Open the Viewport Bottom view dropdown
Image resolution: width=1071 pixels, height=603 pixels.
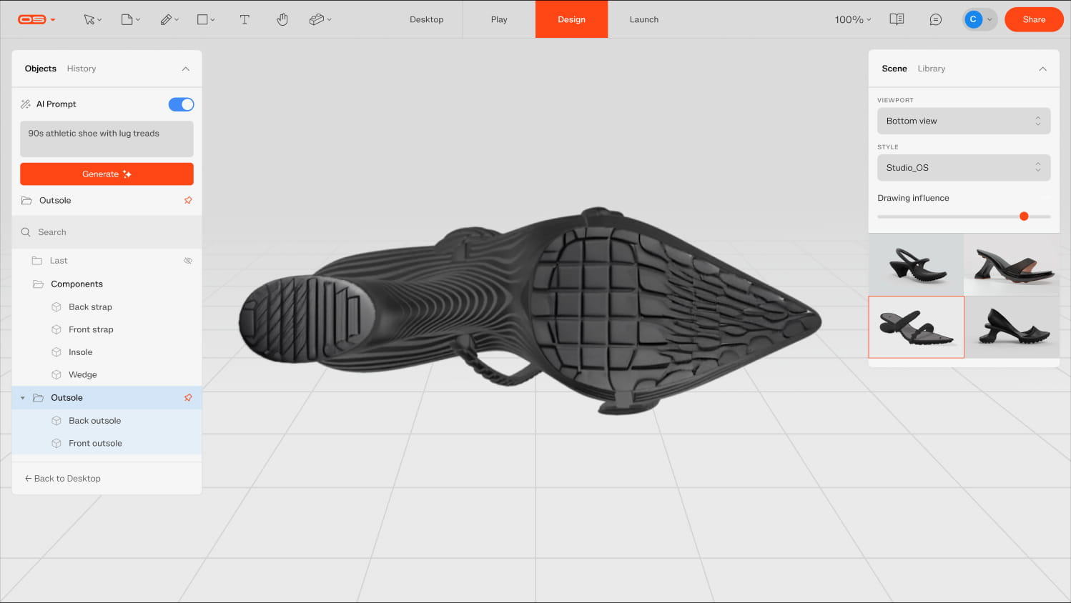coord(963,121)
